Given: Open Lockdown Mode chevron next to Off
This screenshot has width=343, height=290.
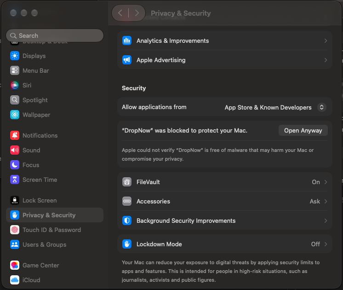Looking at the screenshot, I should pyautogui.click(x=326, y=244).
